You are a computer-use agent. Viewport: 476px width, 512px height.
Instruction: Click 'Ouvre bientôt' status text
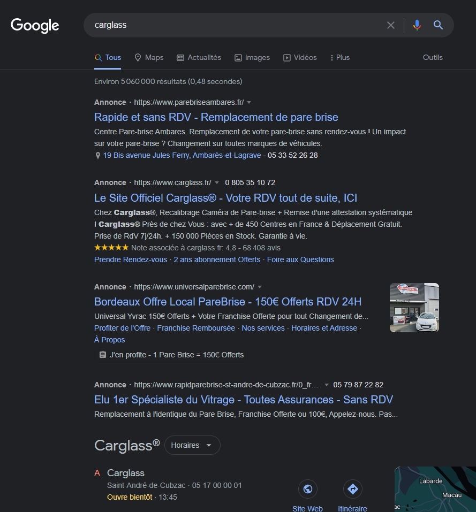tap(130, 498)
